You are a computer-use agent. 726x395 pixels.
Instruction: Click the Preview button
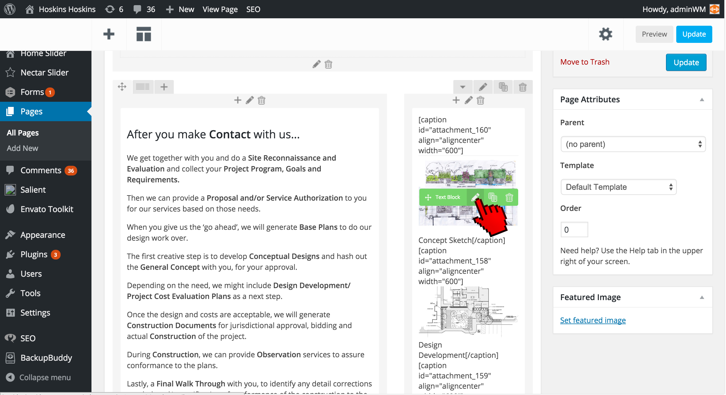tap(654, 34)
